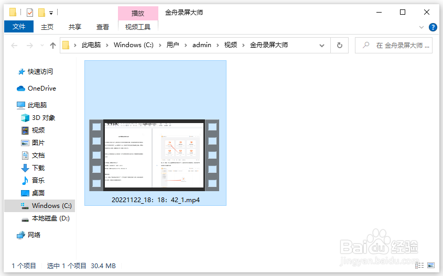Click Windows (C:) in the address path
Image resolution: width=443 pixels, height=276 pixels.
pos(133,45)
